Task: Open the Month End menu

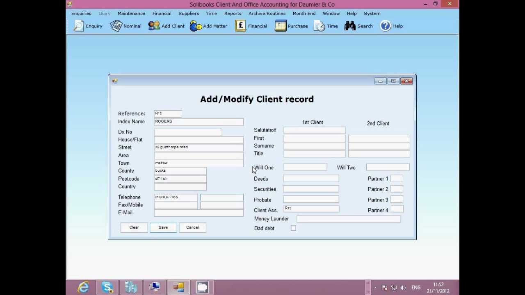Action: 304,14
